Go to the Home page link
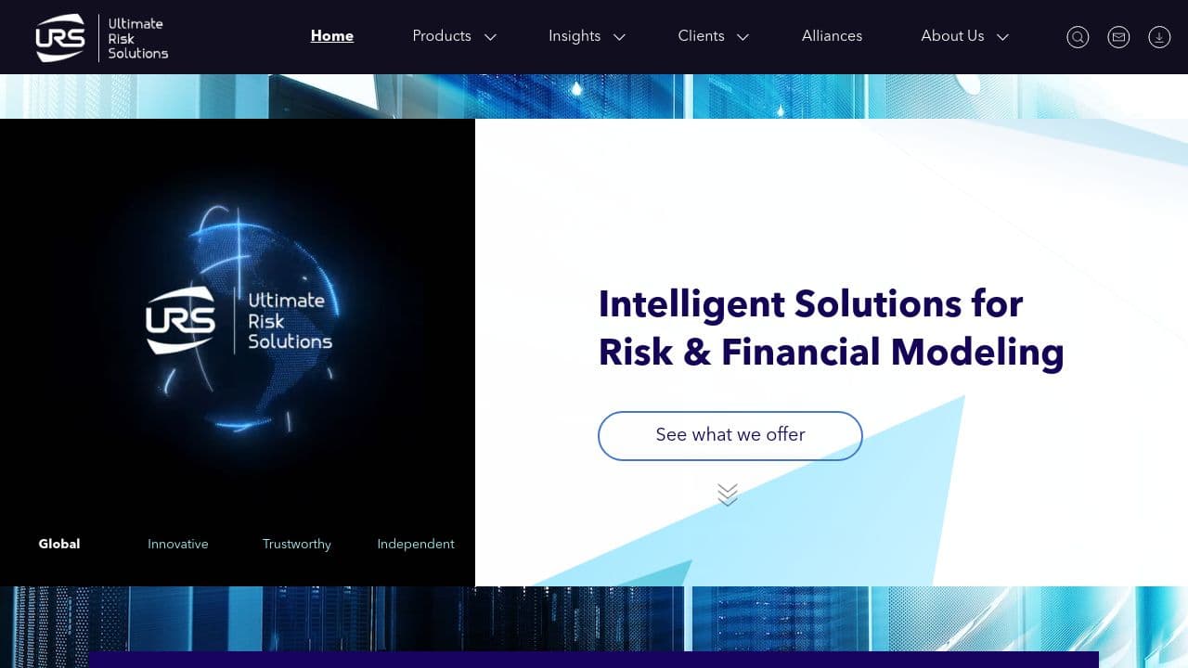The image size is (1188, 668). (x=331, y=35)
